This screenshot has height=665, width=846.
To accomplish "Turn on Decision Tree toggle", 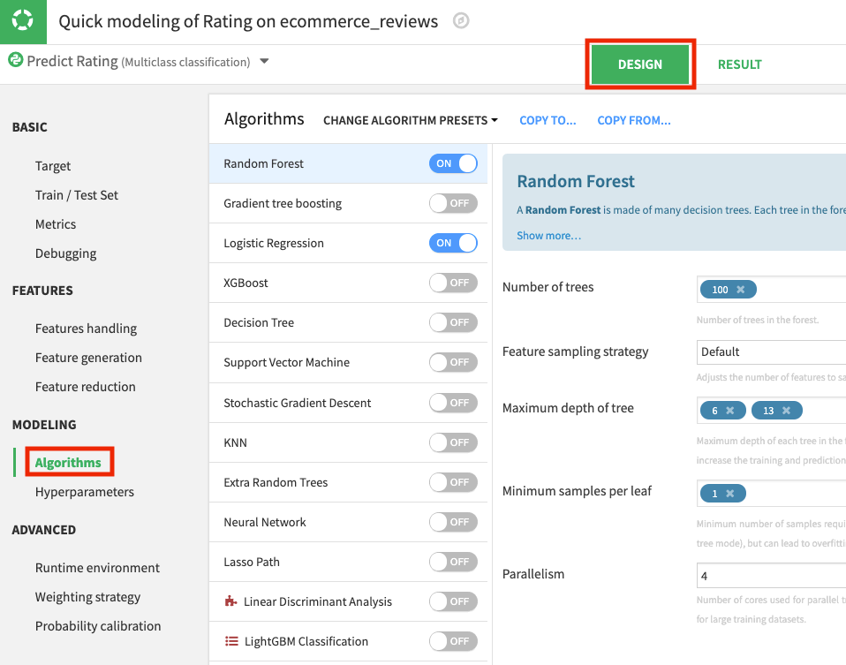I will pos(453,322).
